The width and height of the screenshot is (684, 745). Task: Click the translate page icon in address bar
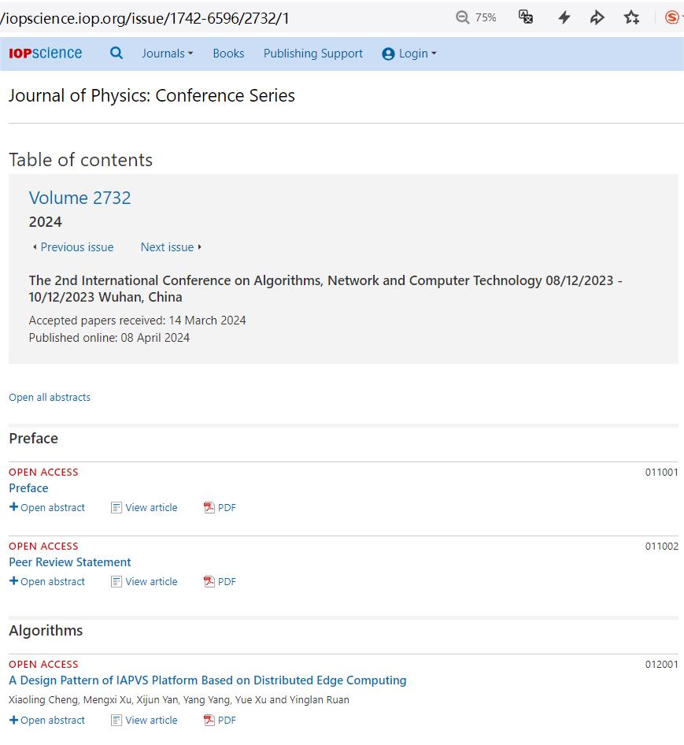pos(526,17)
